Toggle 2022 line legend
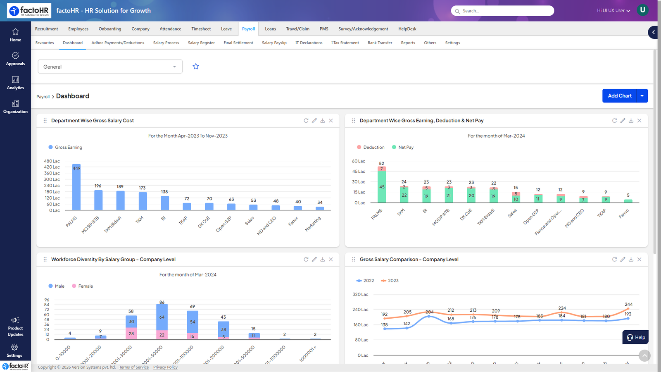Image resolution: width=661 pixels, height=372 pixels. coord(365,281)
